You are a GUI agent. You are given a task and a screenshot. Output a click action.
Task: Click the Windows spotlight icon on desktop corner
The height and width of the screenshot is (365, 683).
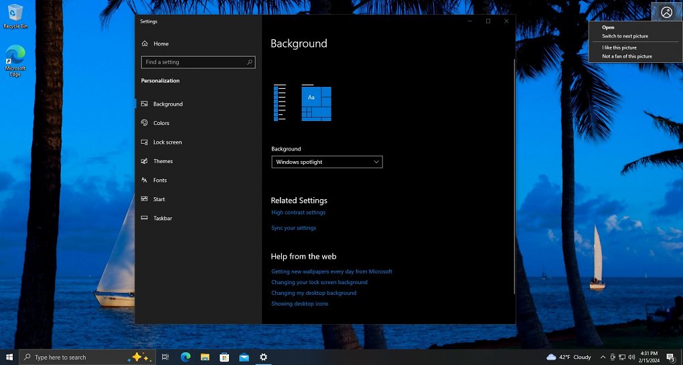coord(666,12)
